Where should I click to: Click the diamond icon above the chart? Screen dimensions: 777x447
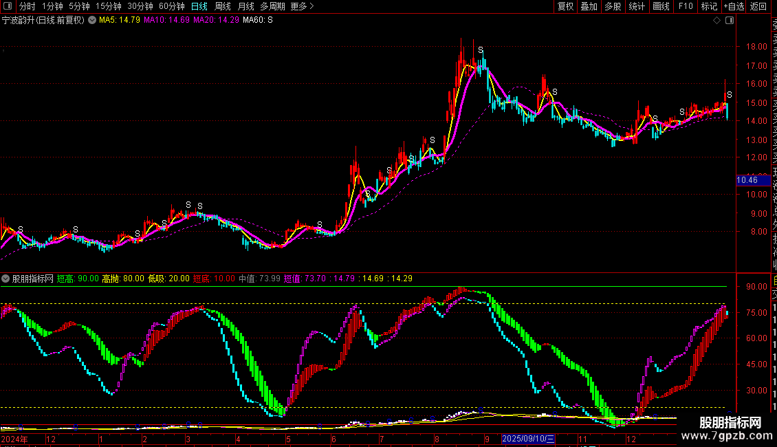tap(717, 21)
